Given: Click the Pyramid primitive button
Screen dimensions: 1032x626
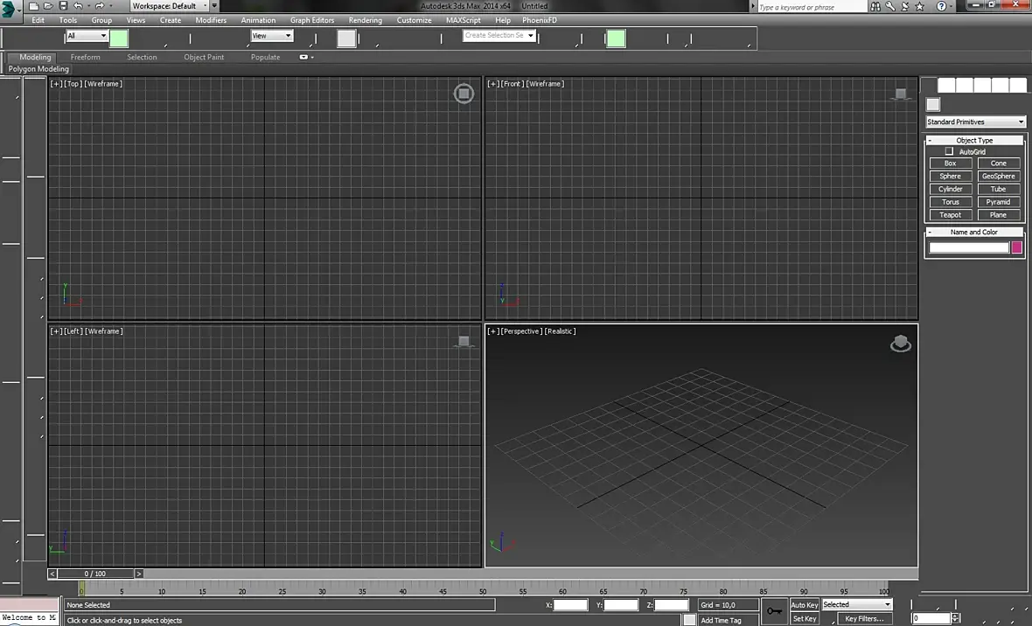Looking at the screenshot, I should point(999,202).
